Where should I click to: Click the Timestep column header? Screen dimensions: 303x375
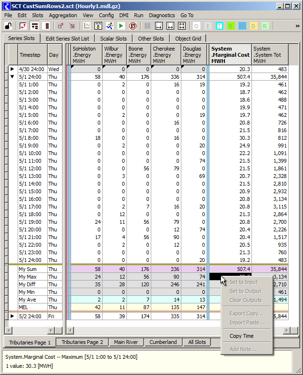click(x=32, y=54)
